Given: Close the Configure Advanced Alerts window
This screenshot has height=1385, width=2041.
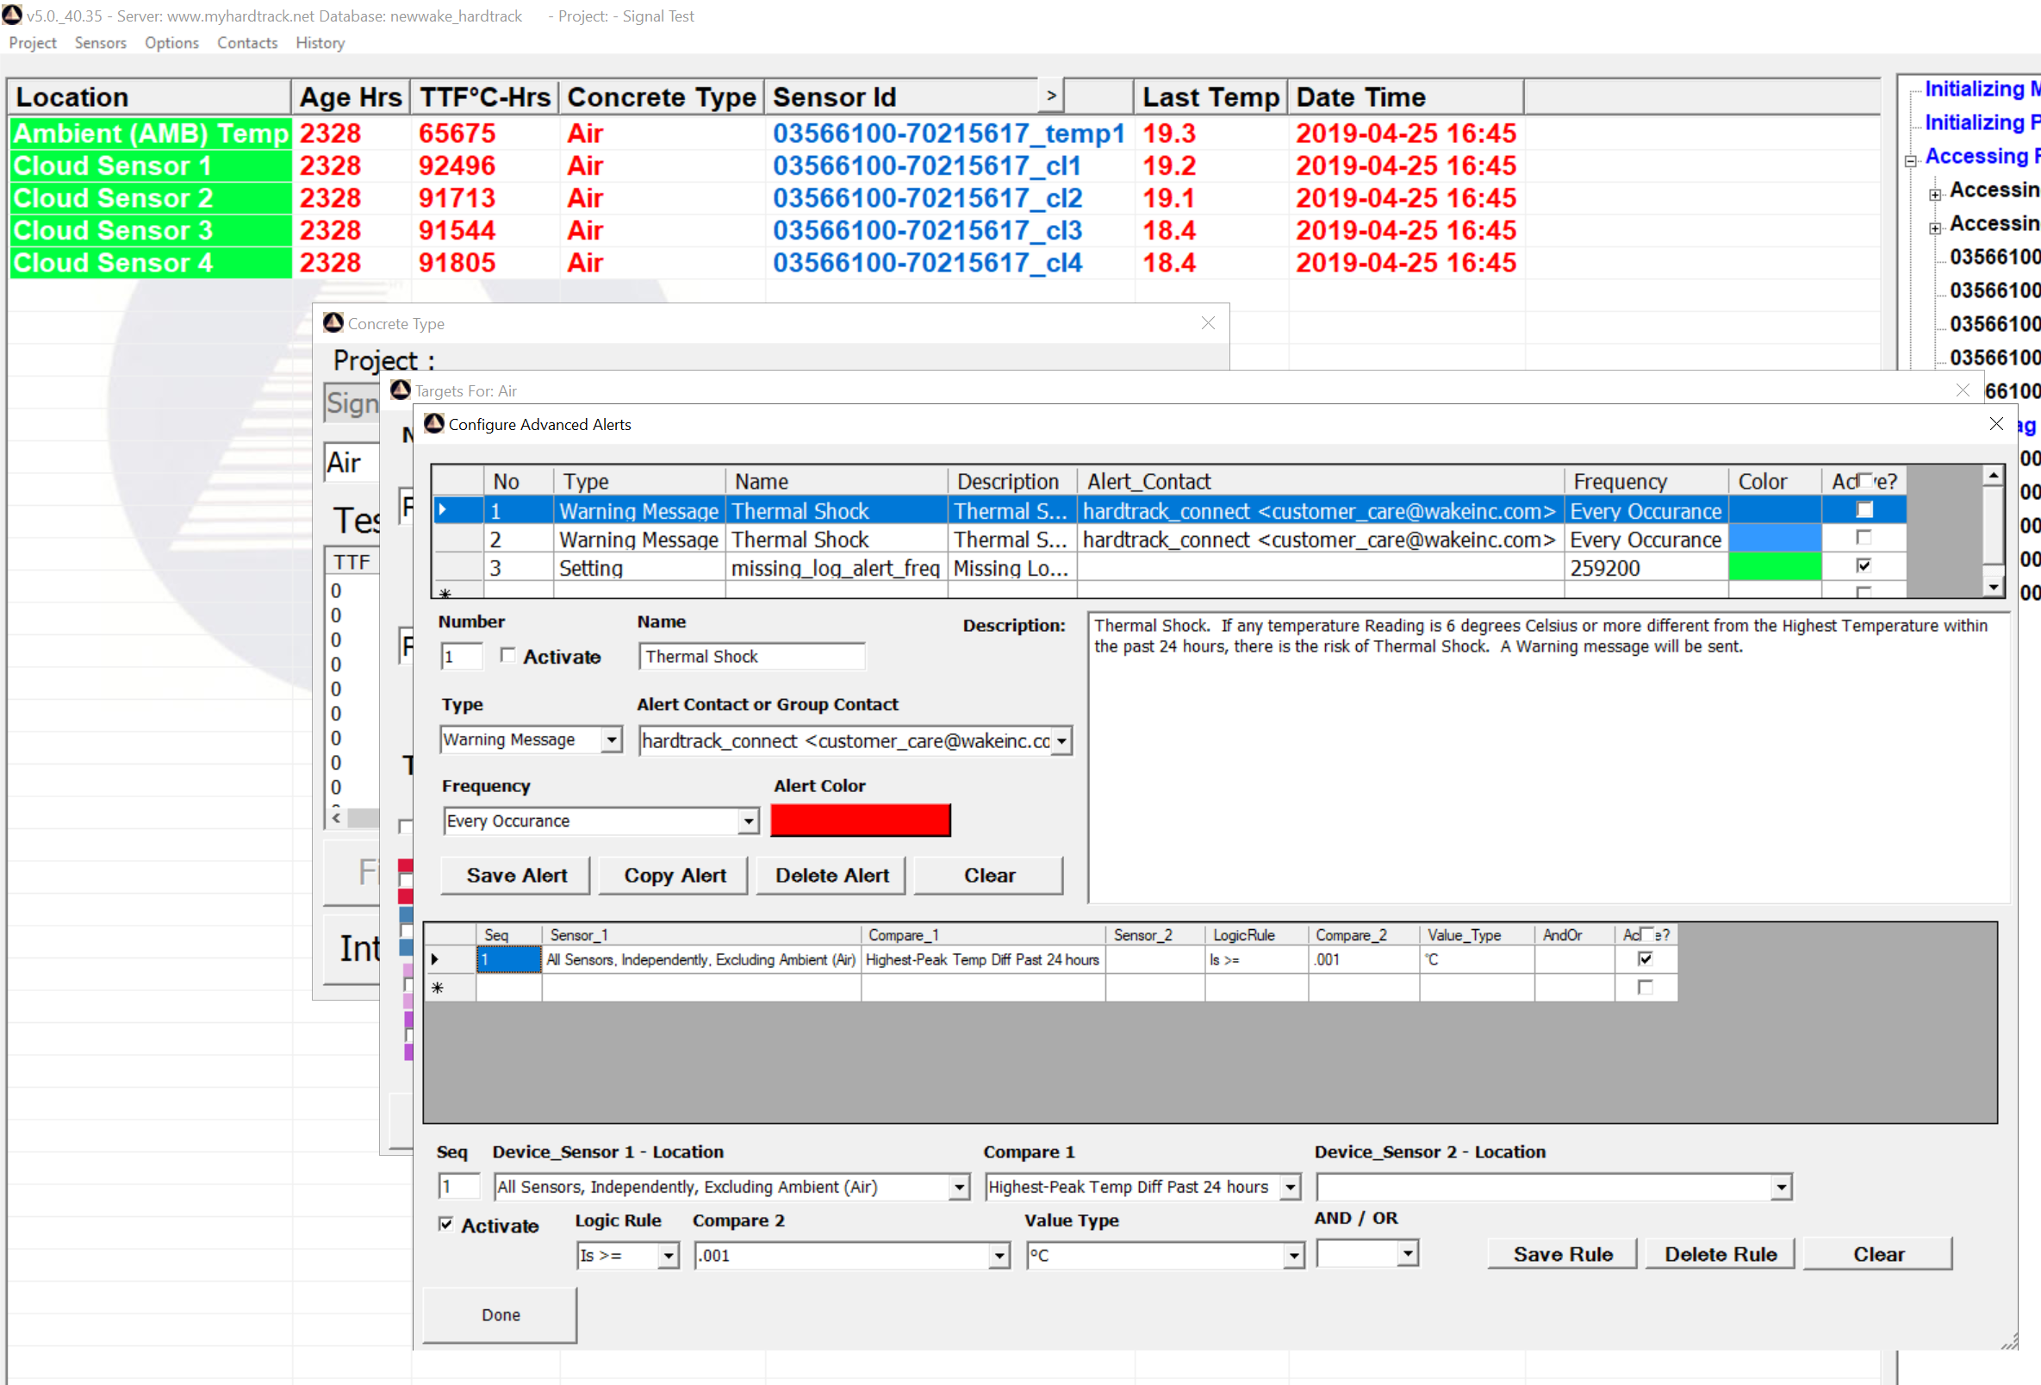Looking at the screenshot, I should pyautogui.click(x=1995, y=425).
